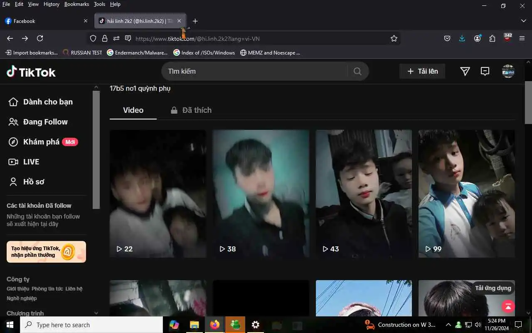Viewport: 532px width, 333px height.
Task: Open the extensions puzzle icon
Action: click(492, 38)
